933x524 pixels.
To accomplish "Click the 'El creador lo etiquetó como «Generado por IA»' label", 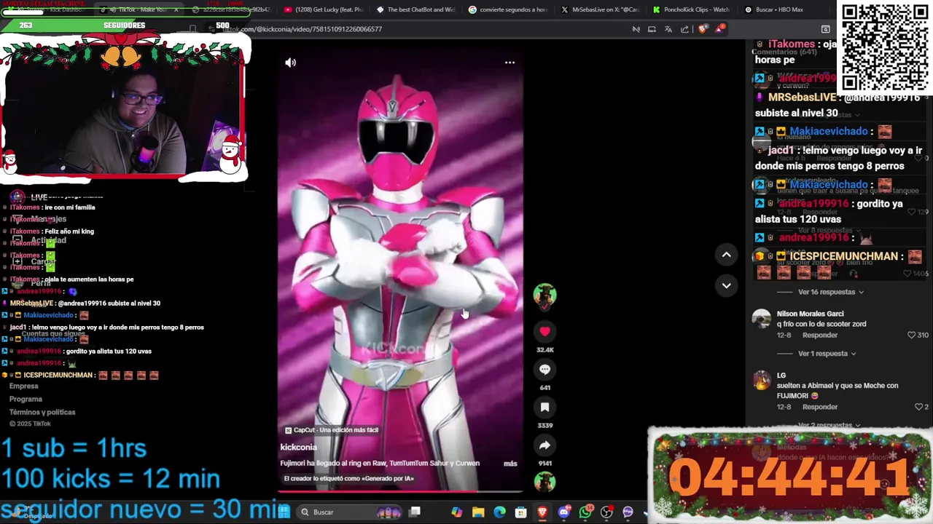I will [x=349, y=479].
